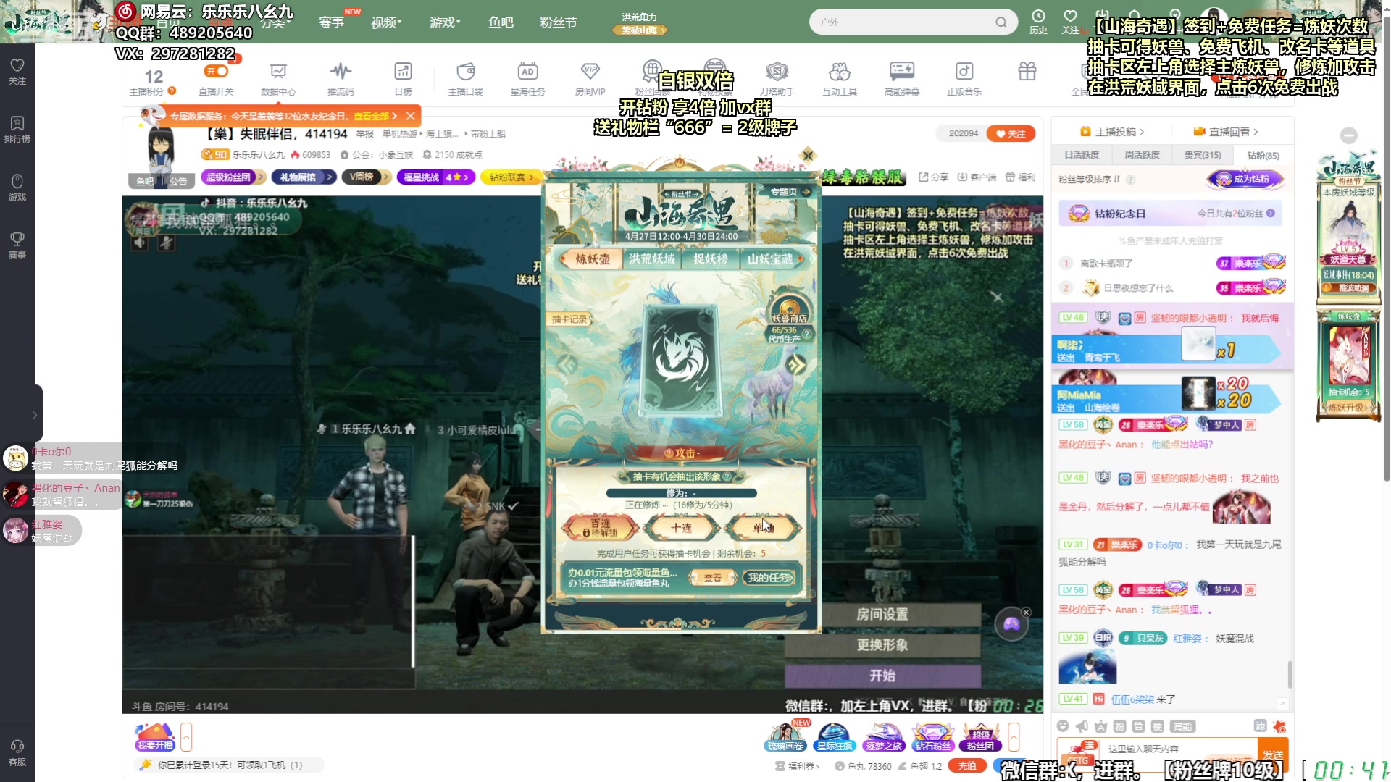The width and height of the screenshot is (1391, 782).
Task: Open 关注 heart icon in left sidebar
Action: tap(17, 71)
